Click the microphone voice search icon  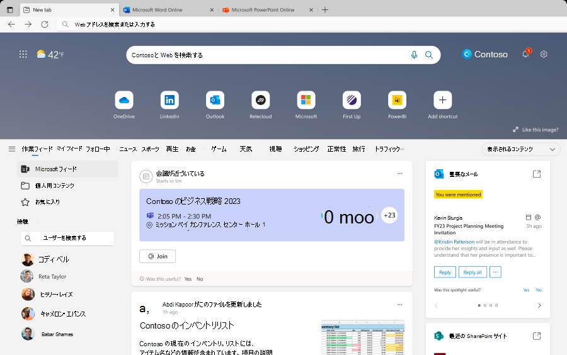tap(414, 55)
